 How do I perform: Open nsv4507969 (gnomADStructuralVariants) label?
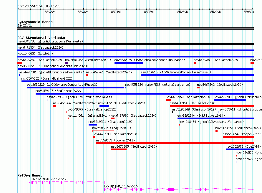pos(79,97)
